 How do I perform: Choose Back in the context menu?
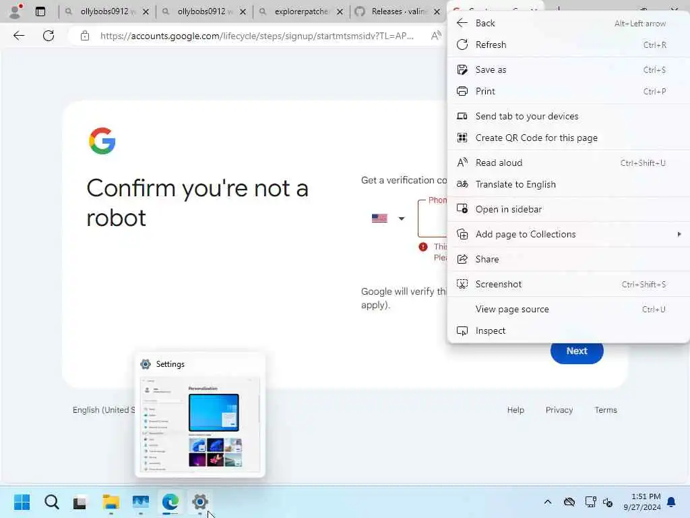point(568,23)
